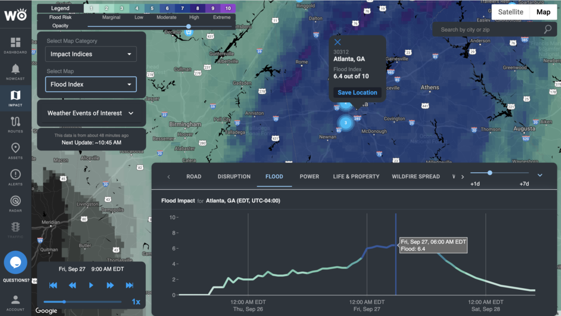Expand Weather Events of Interest
Screen dimensions: 561x316
tap(91, 113)
